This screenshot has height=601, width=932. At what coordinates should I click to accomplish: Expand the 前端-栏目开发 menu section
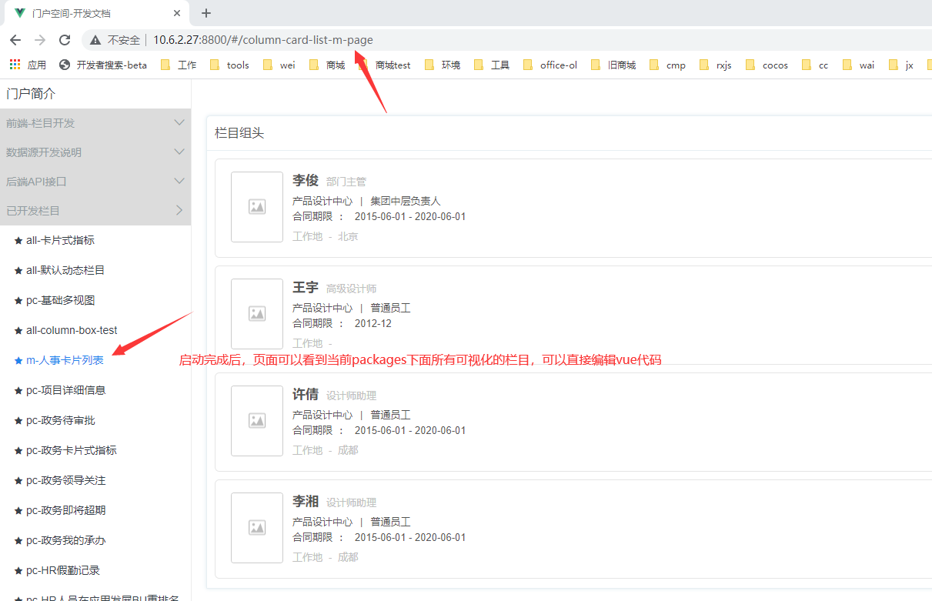95,123
